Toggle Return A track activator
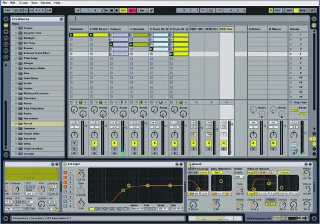320x224 pixels. coord(253,143)
